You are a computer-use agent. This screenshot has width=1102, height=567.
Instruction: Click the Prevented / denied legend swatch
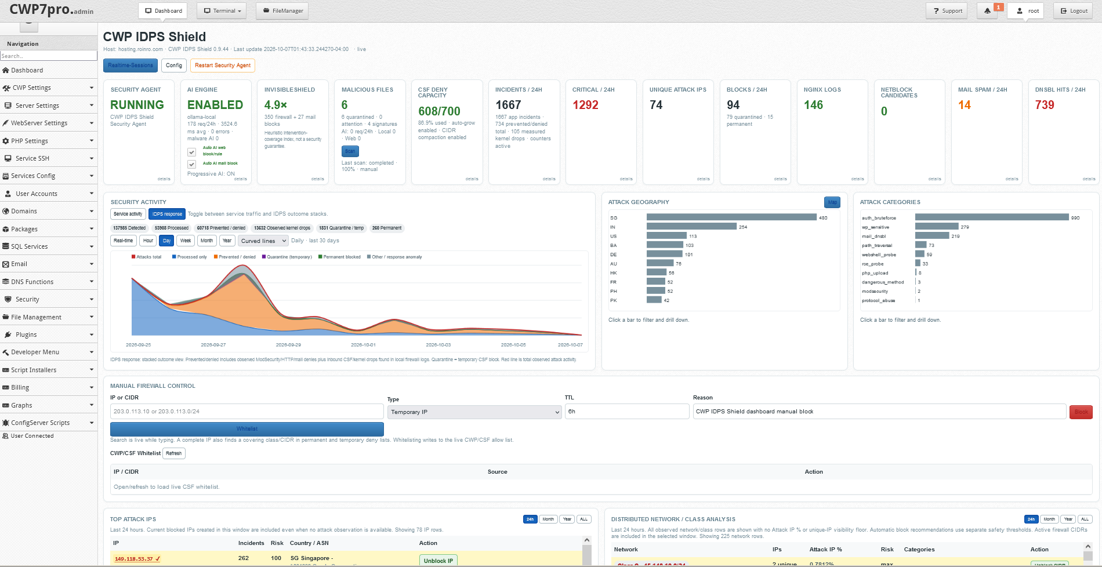tap(216, 257)
